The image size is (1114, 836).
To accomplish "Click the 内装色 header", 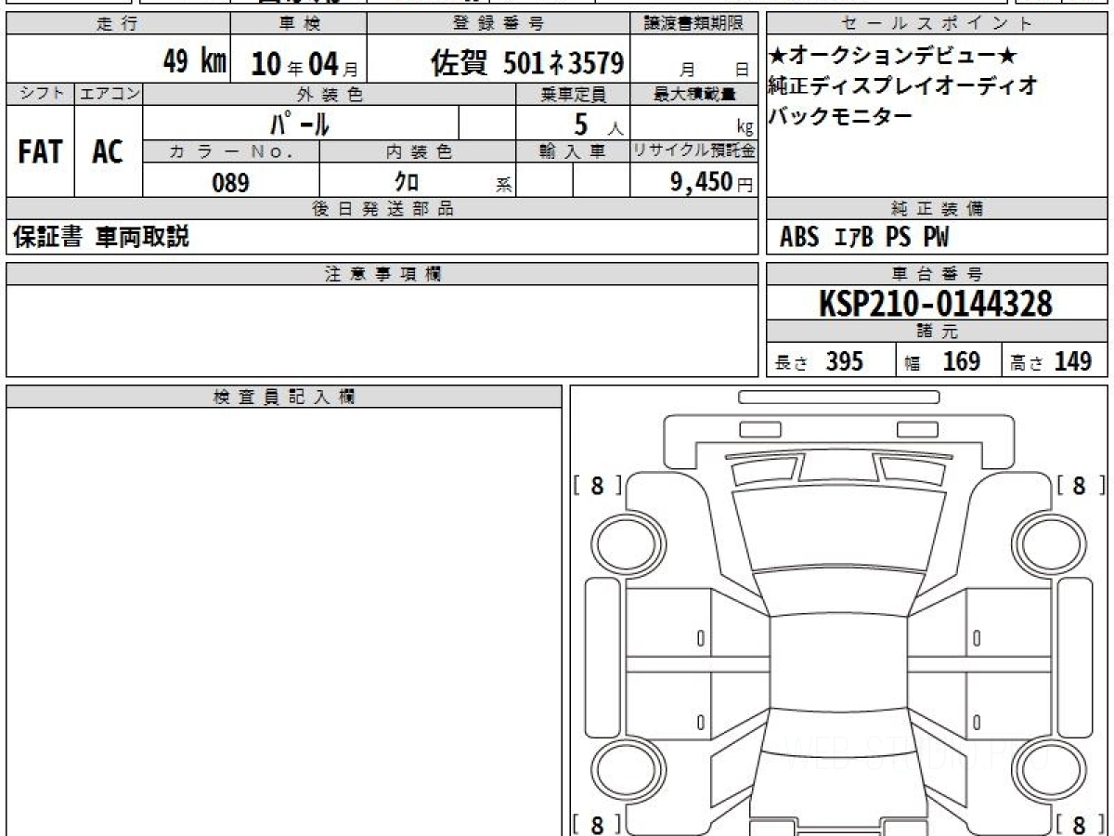I will 418,151.
